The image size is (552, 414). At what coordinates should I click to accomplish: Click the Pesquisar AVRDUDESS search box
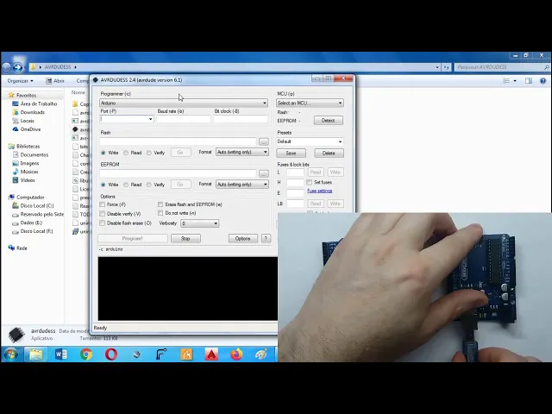(502, 67)
